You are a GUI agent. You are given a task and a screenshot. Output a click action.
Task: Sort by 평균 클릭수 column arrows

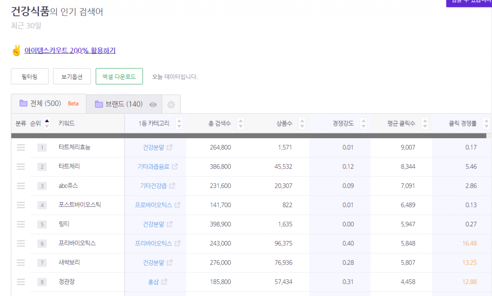pyautogui.click(x=425, y=123)
